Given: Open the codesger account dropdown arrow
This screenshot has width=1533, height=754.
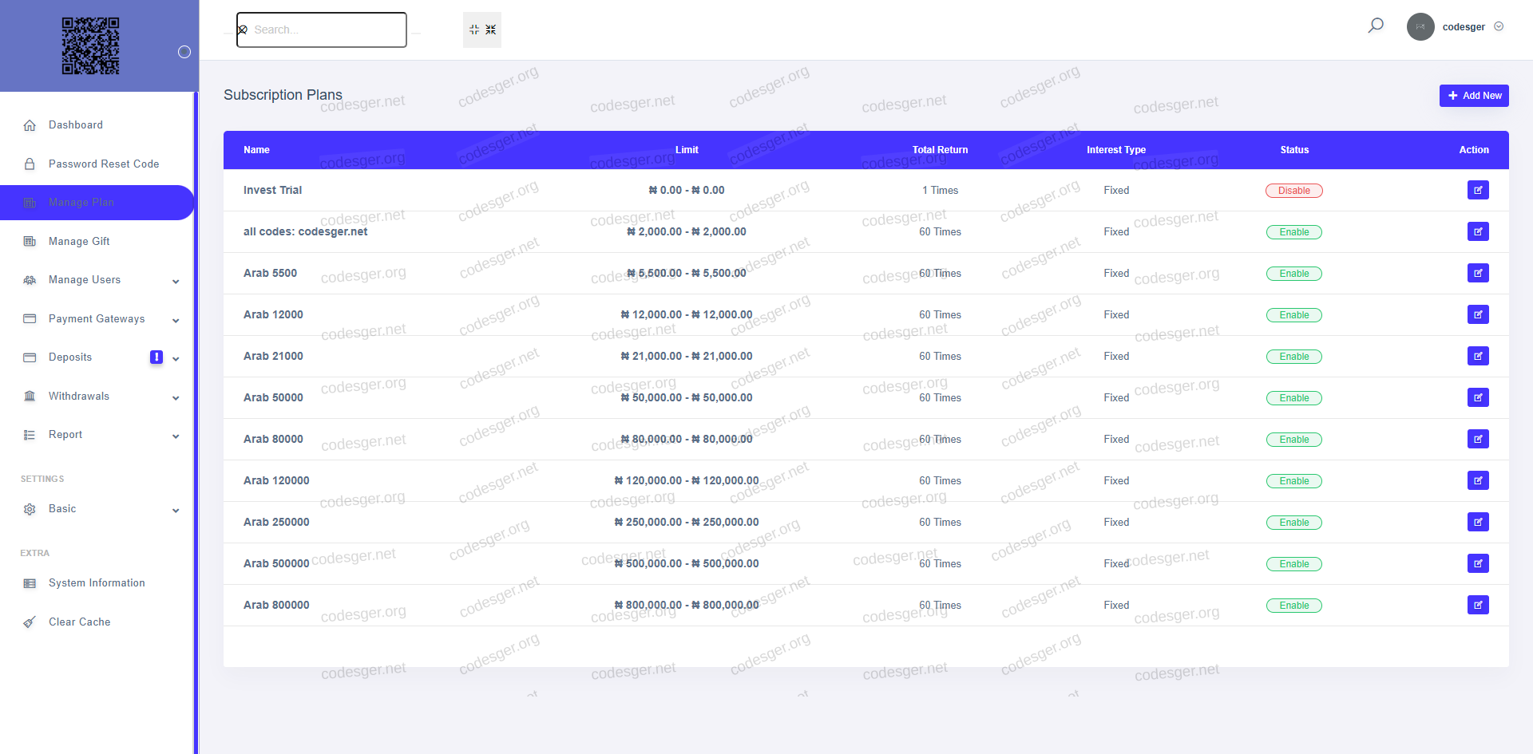Looking at the screenshot, I should (x=1499, y=26).
